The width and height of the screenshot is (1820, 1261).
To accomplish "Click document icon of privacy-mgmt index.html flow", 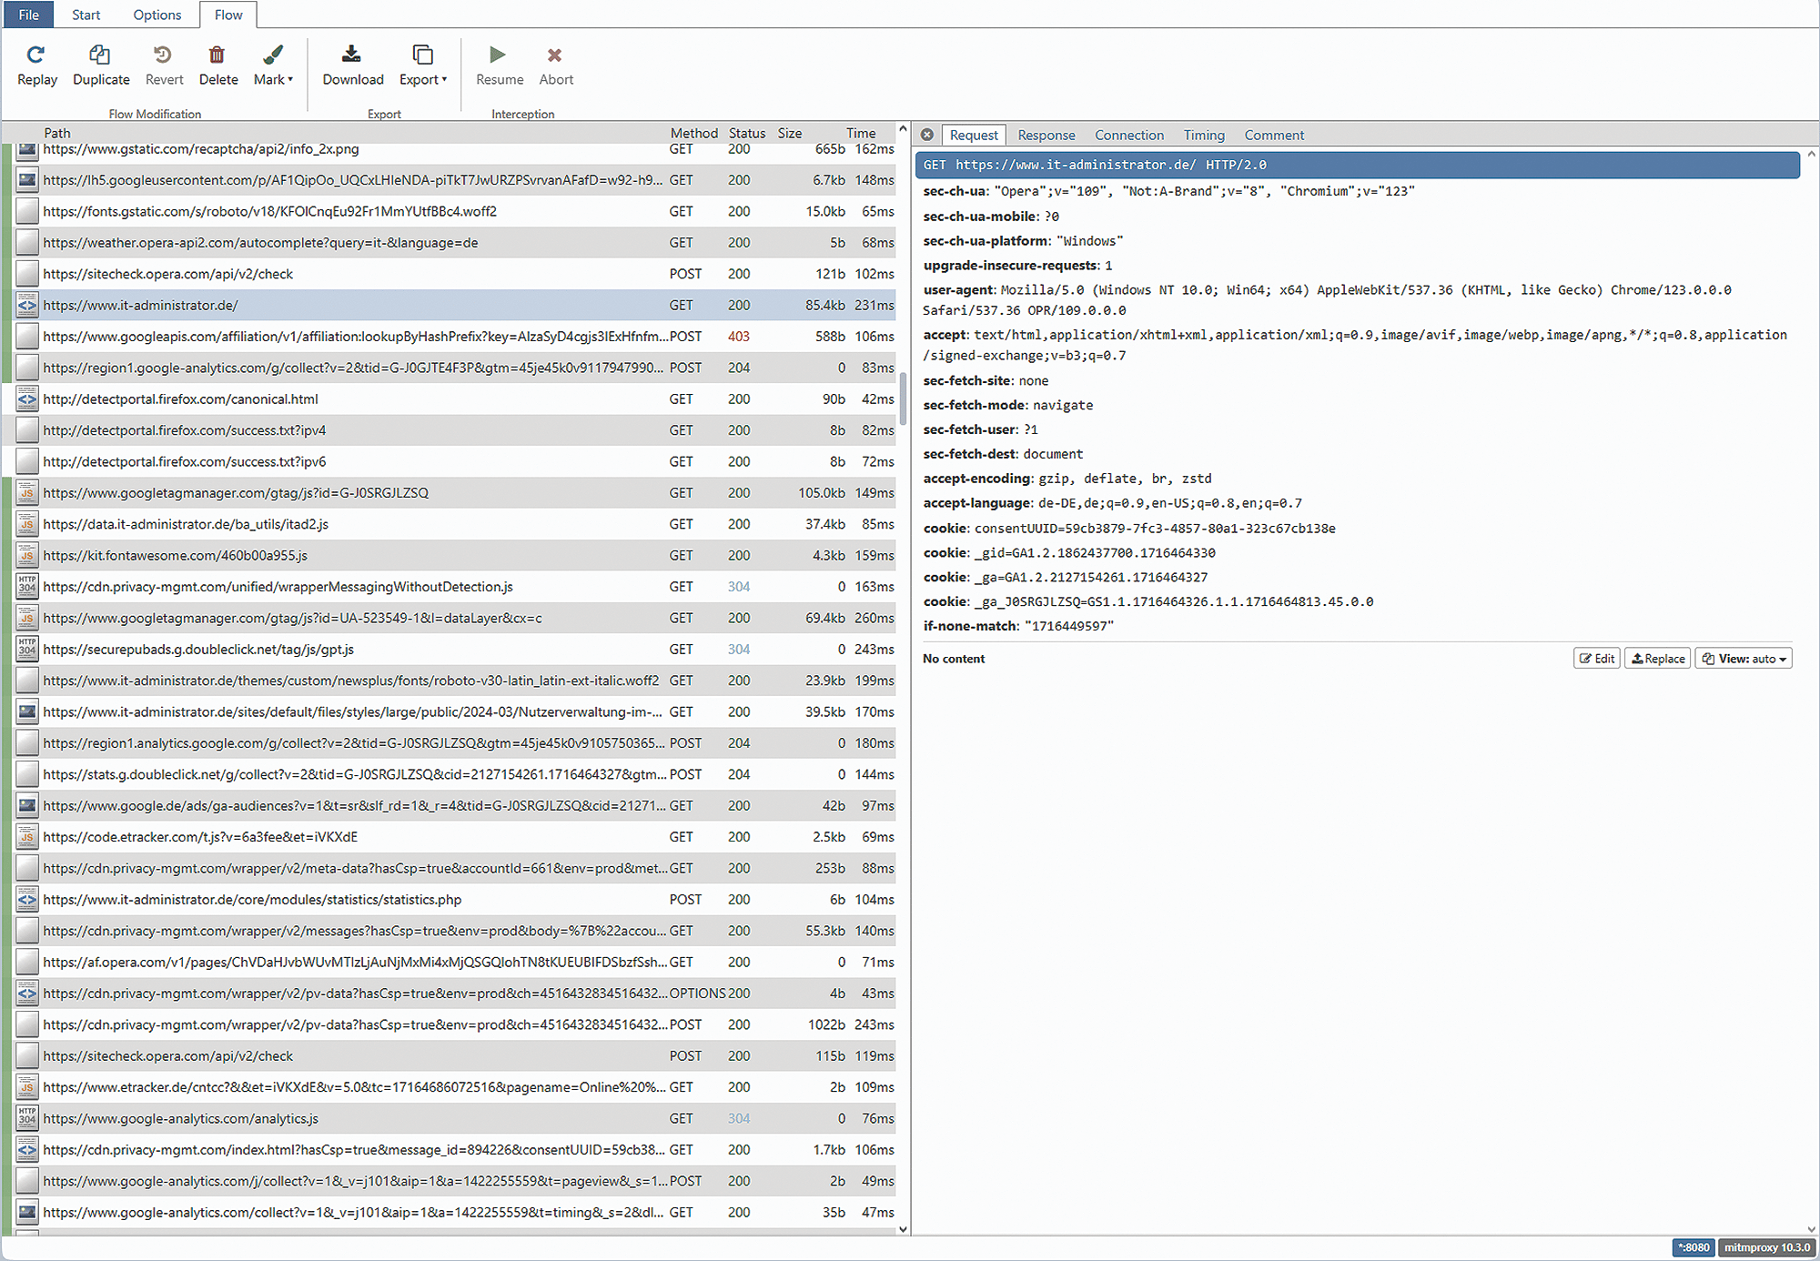I will point(27,1150).
